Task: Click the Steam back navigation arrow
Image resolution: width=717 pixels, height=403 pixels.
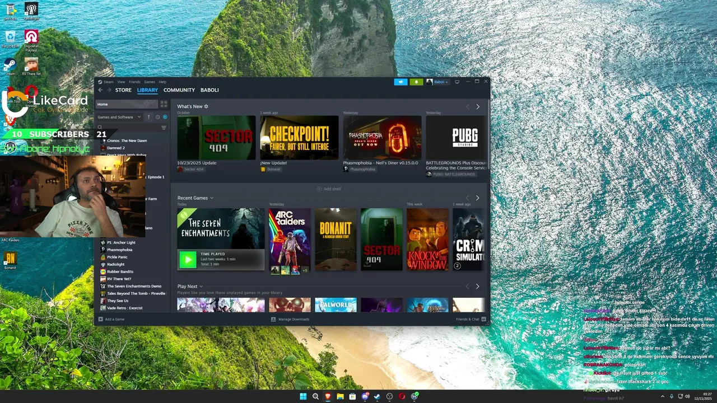Action: pyautogui.click(x=100, y=90)
